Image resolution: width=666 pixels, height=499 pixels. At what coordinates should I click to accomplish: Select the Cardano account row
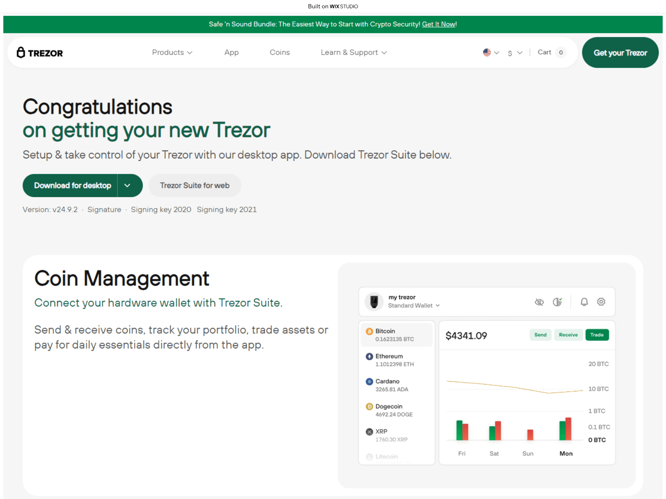397,385
